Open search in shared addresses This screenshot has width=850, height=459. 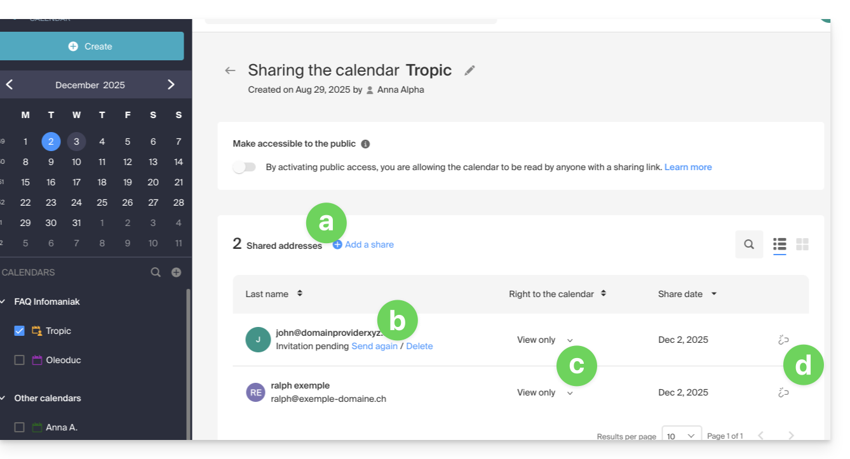click(x=749, y=244)
